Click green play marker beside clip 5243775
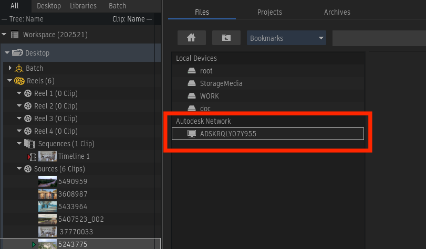This screenshot has width=426, height=249. pos(34,244)
